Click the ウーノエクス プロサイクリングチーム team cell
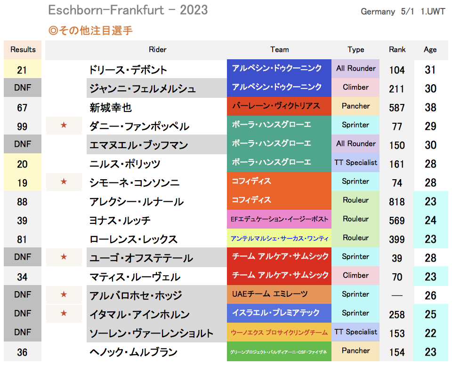Screen dimensions: 452x365 click(x=279, y=332)
